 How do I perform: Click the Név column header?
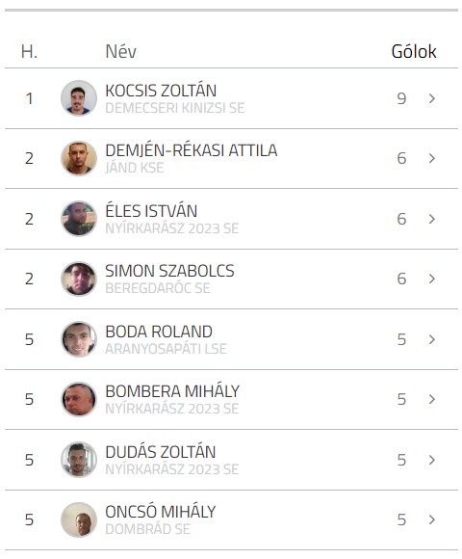point(121,52)
